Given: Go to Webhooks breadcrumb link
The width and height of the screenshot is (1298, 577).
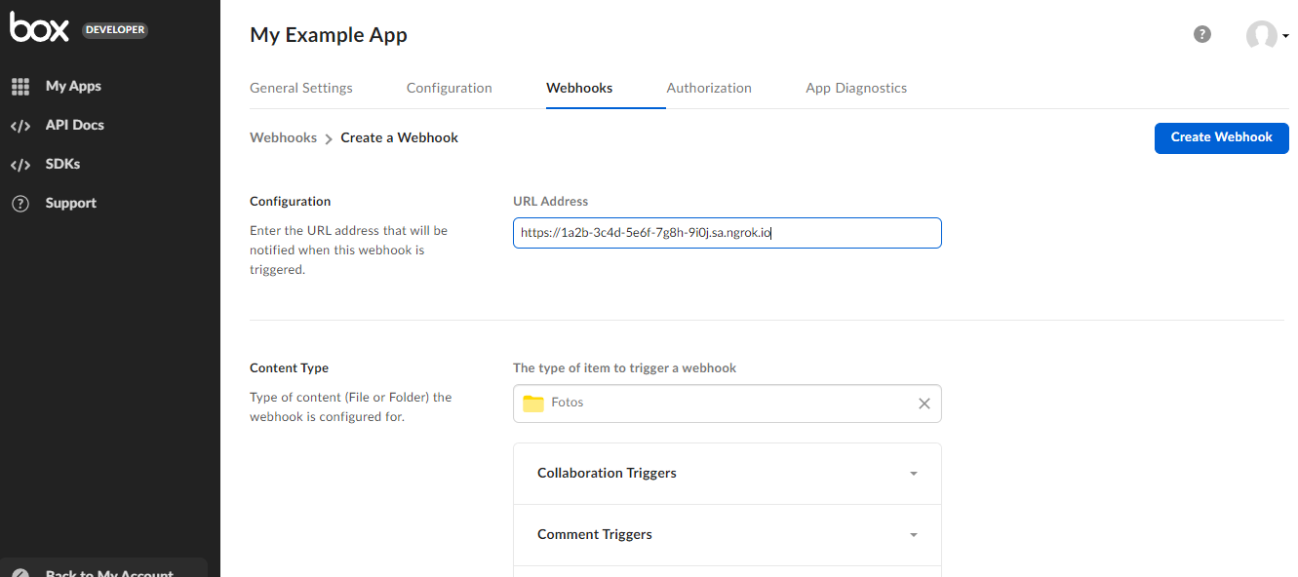Looking at the screenshot, I should (x=284, y=137).
